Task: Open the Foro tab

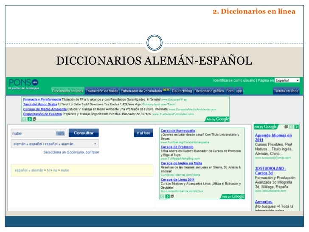Action: coord(230,91)
